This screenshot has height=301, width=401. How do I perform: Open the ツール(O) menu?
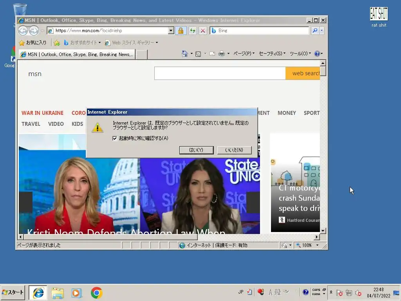coord(300,53)
